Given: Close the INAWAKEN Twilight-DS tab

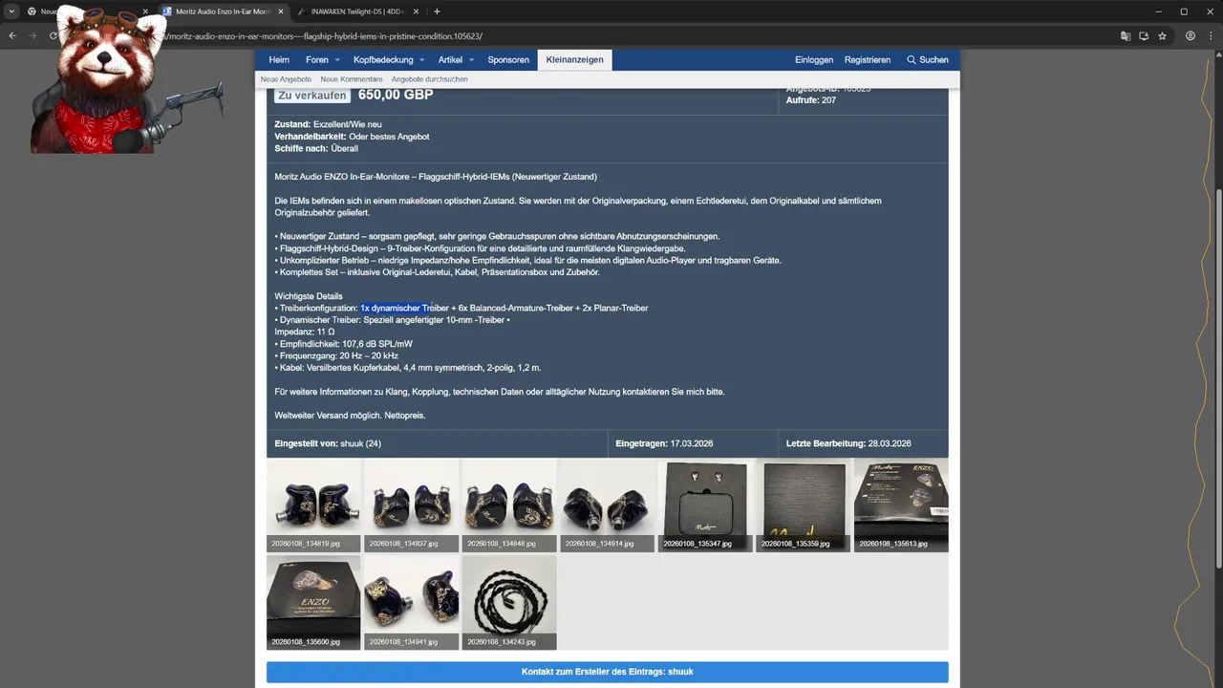Looking at the screenshot, I should click(x=417, y=11).
